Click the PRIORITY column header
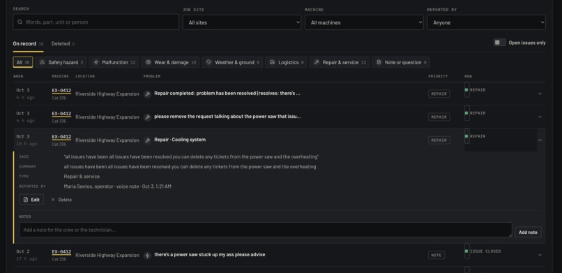Image resolution: width=562 pixels, height=273 pixels. coord(438,76)
